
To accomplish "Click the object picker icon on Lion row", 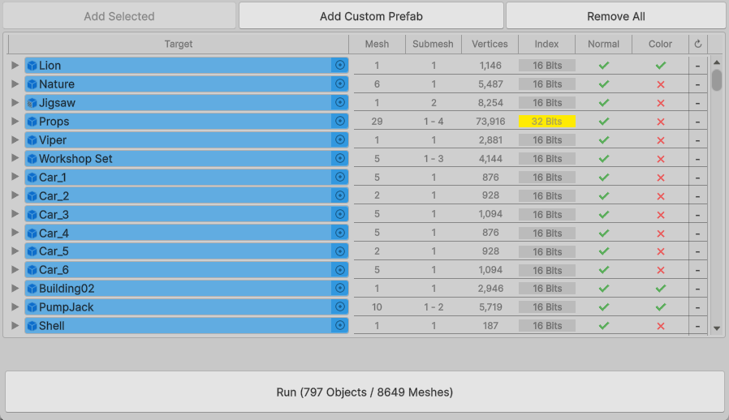I will (x=340, y=65).
